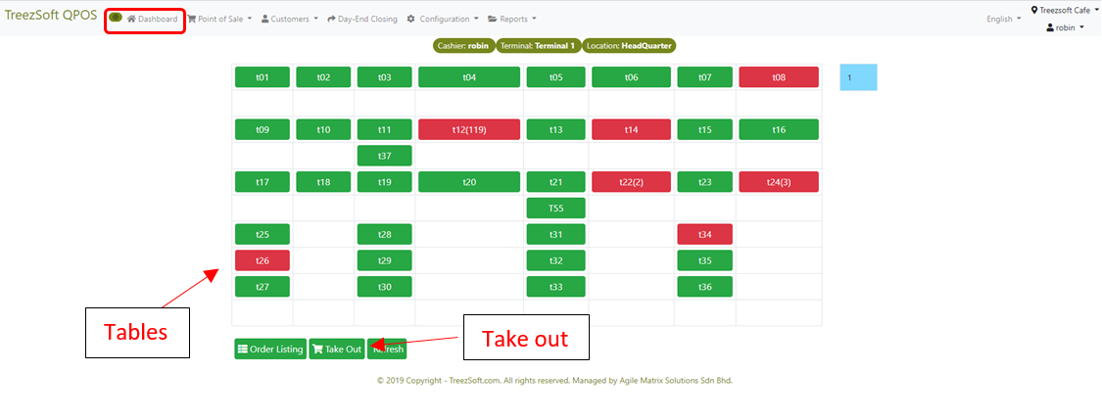This screenshot has width=1102, height=419.
Task: Select table t01
Action: point(263,77)
